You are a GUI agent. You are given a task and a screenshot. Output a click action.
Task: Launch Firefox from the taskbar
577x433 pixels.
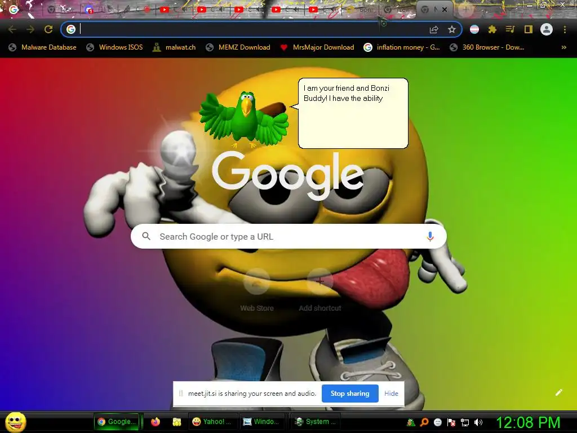(156, 422)
